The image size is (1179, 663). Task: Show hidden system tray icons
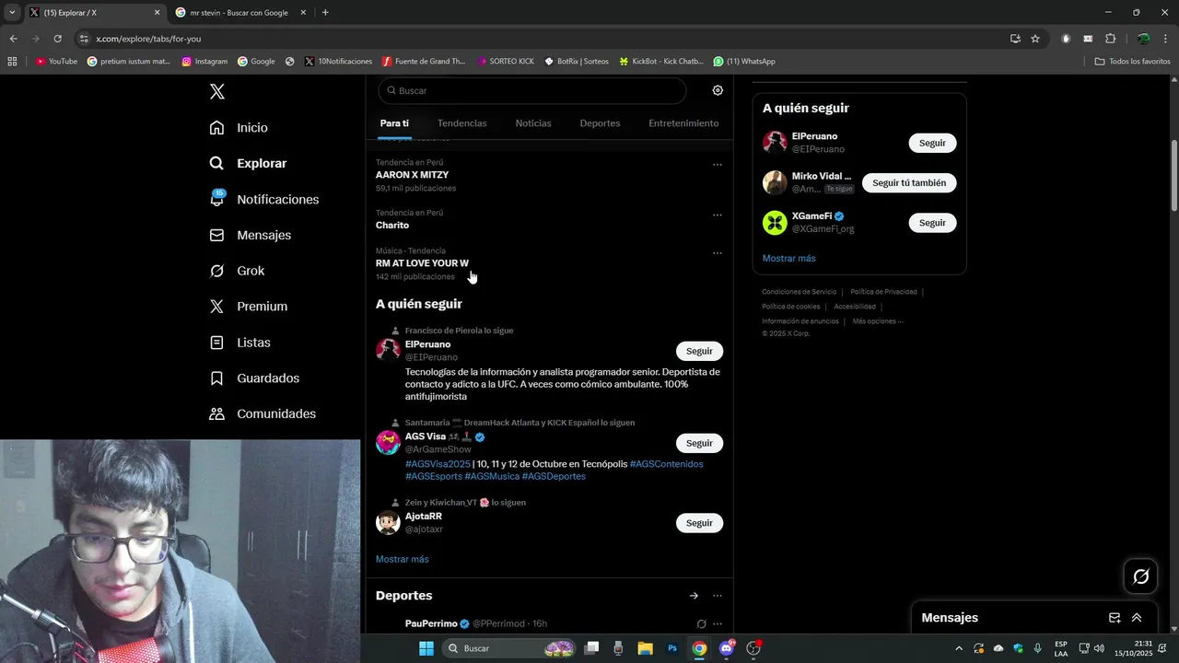[x=958, y=648]
